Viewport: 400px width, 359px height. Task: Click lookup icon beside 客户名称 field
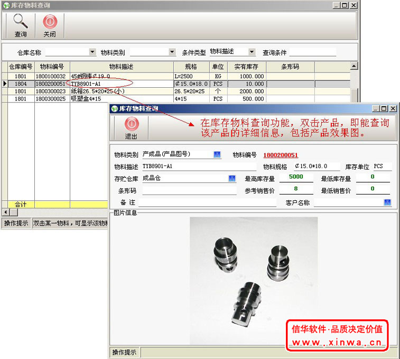point(387,202)
